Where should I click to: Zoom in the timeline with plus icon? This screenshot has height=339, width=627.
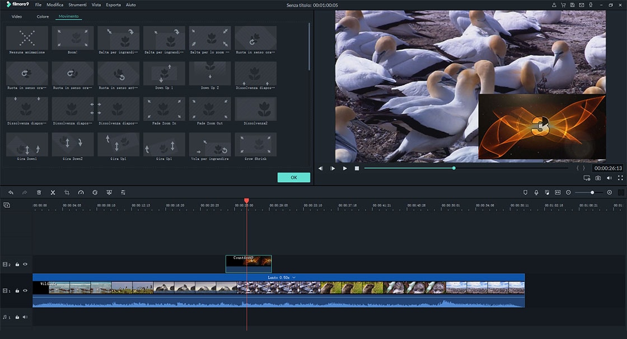pyautogui.click(x=610, y=193)
